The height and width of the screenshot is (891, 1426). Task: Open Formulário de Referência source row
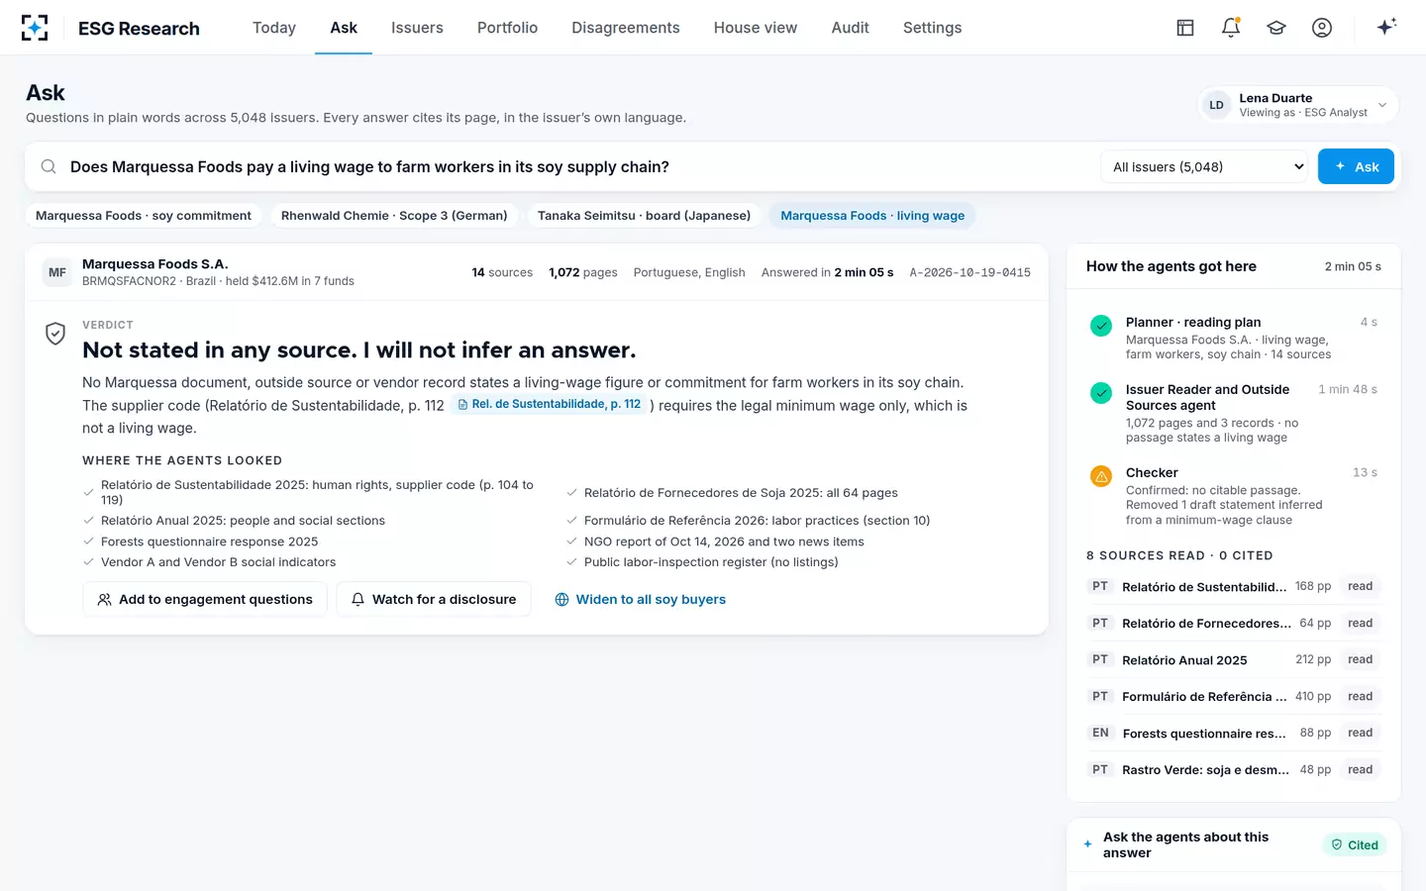(1234, 696)
